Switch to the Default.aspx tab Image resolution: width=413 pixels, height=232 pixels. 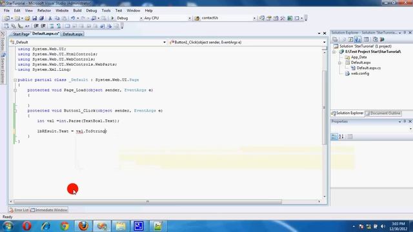tap(72, 34)
